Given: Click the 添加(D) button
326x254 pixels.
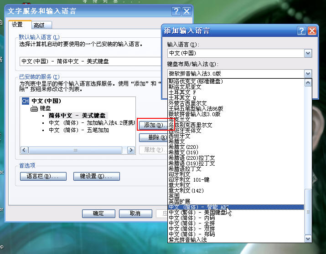Looking at the screenshot, I should coord(154,125).
